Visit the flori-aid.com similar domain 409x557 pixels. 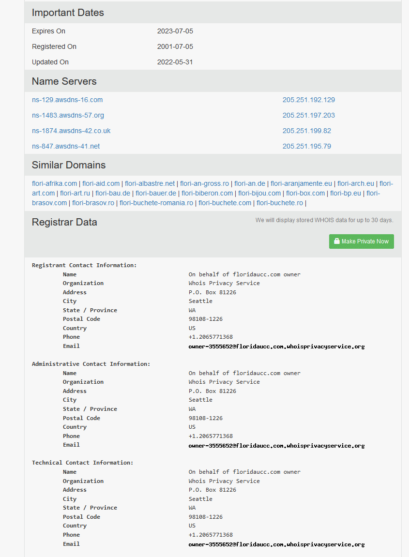point(101,184)
